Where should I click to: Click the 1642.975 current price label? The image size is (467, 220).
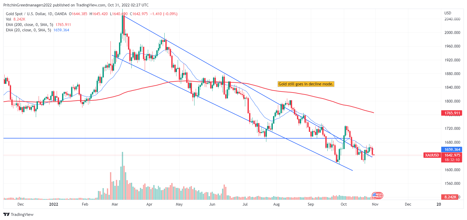452,155
